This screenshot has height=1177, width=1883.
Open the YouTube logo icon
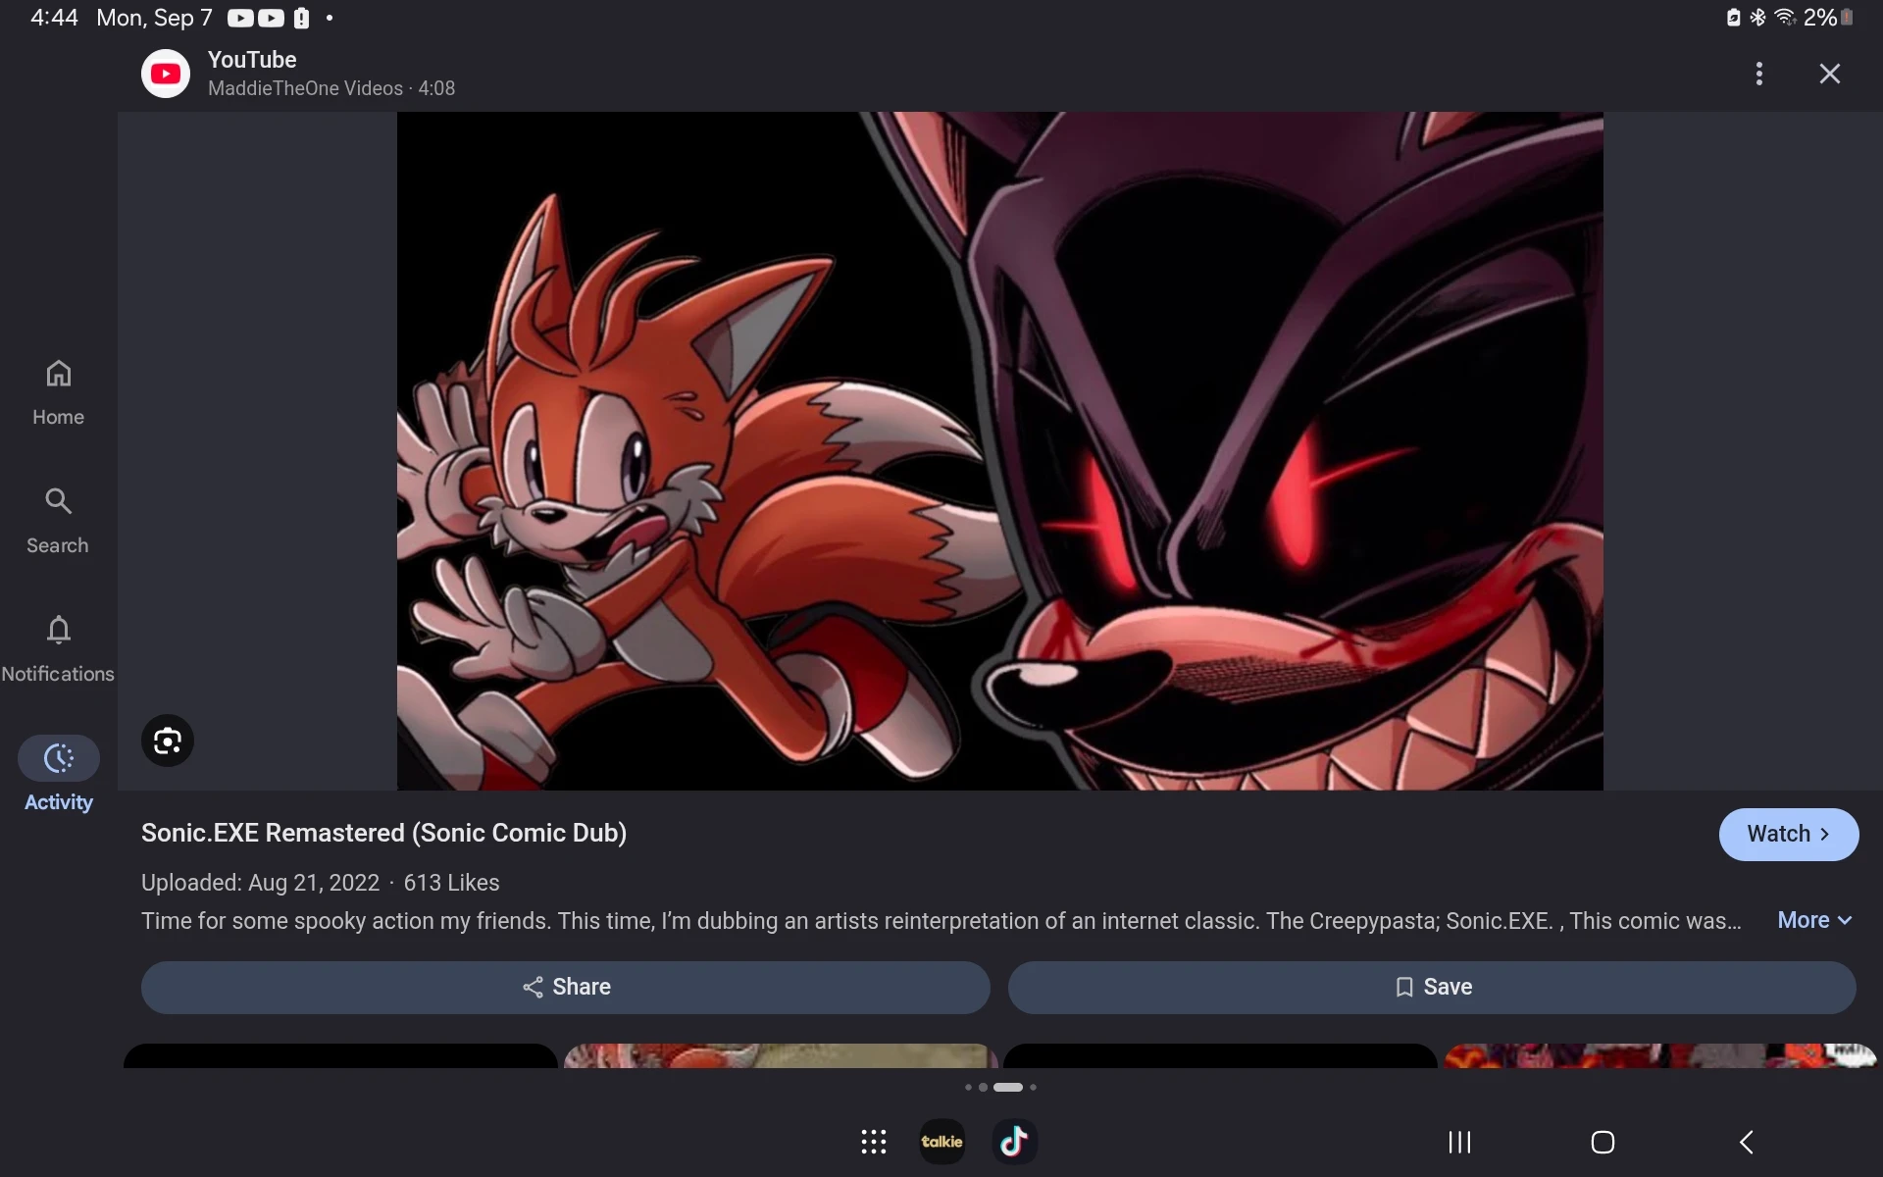click(165, 74)
